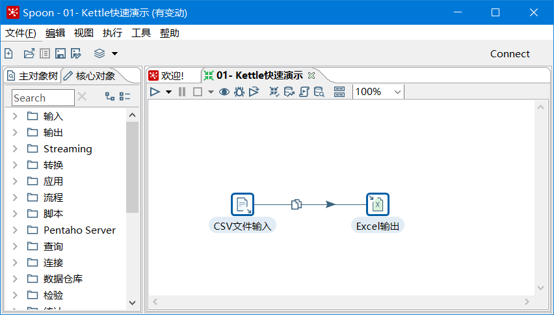The image size is (554, 315).
Task: Click the Get SQL script icon
Action: [304, 92]
